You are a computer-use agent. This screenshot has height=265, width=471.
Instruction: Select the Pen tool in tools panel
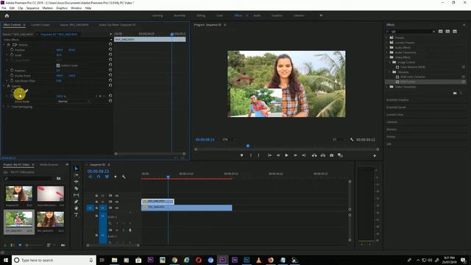77,202
